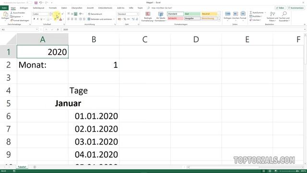Click the Kommentare button

pos(296,8)
